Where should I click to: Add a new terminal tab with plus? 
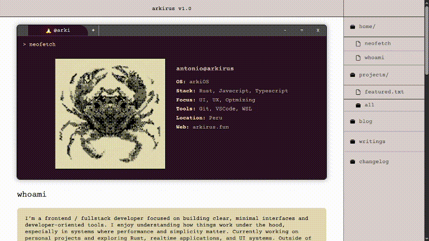pos(93,31)
